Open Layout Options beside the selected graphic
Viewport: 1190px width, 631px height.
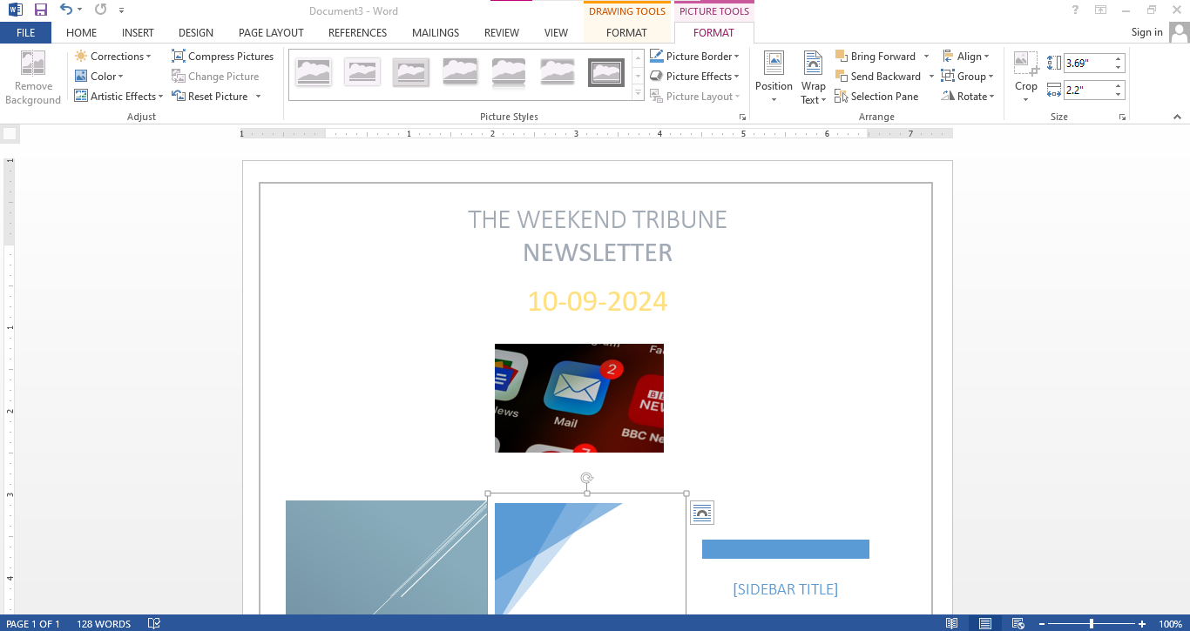702,513
